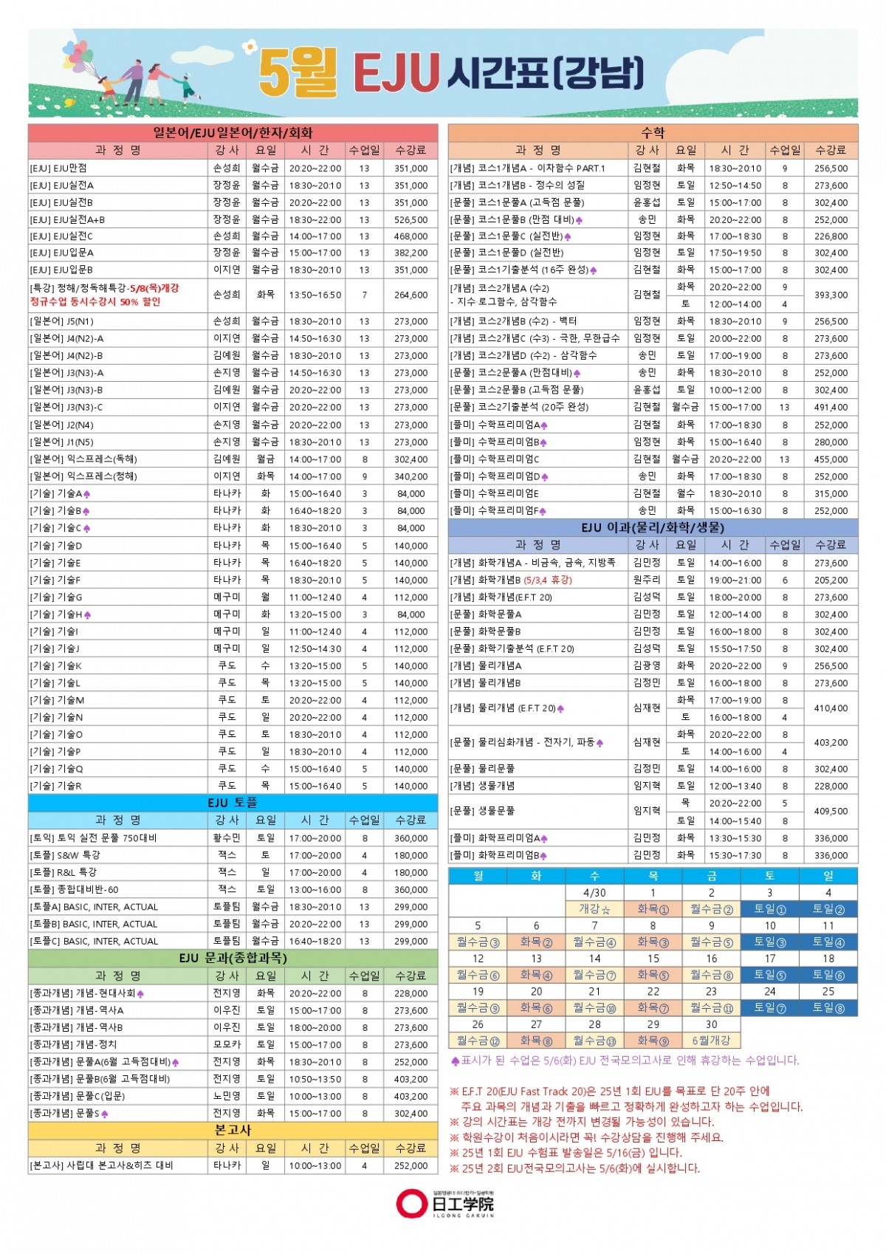Click "[개념] 코스2개념B (수2) - 벡터"
Image resolution: width=886 pixels, height=1254 pixels.
click(x=514, y=321)
